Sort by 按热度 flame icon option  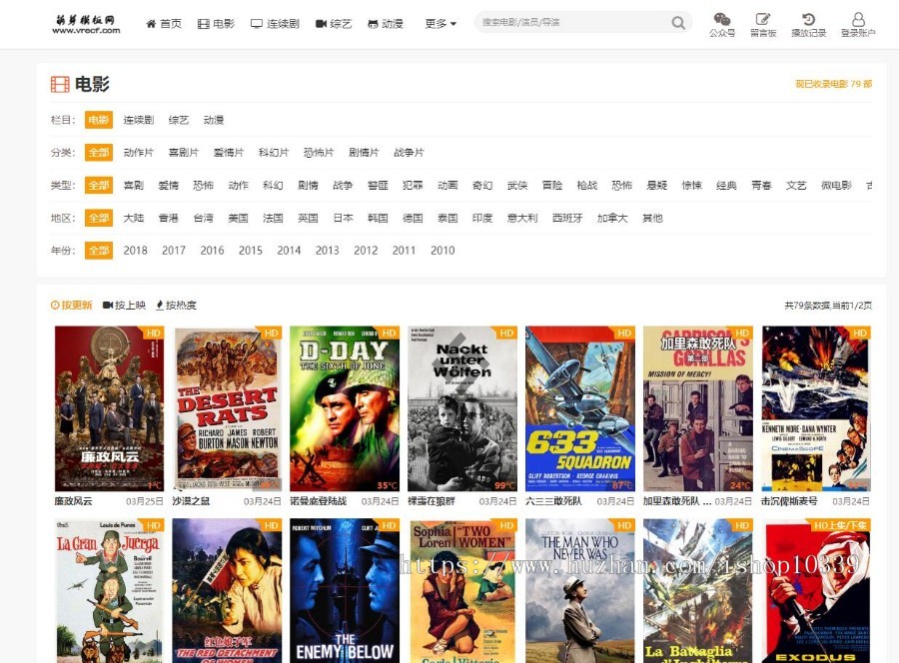(176, 305)
